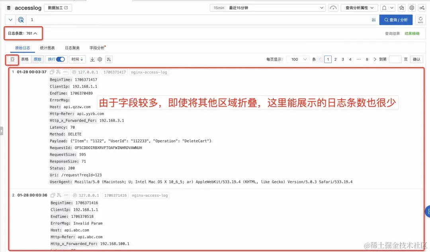Viewport: 430px width, 252px height.
Task: Click the collapse sidebar icon above log list
Action: [x=12, y=59]
